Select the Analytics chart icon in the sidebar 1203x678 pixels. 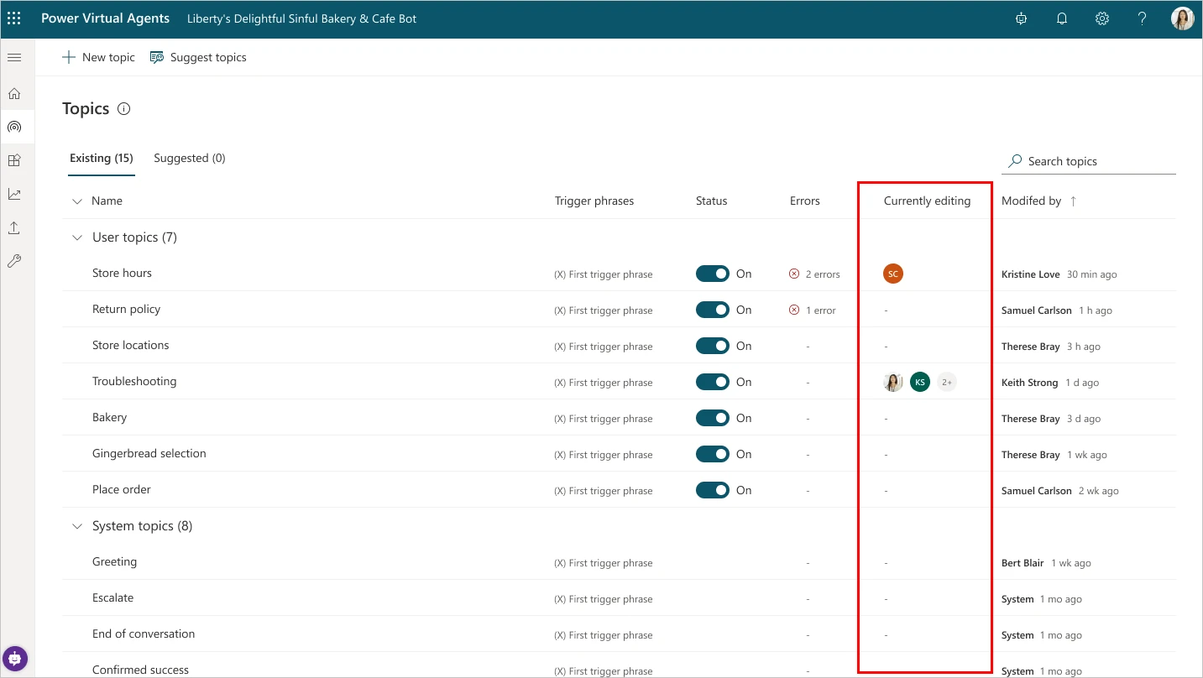click(14, 193)
